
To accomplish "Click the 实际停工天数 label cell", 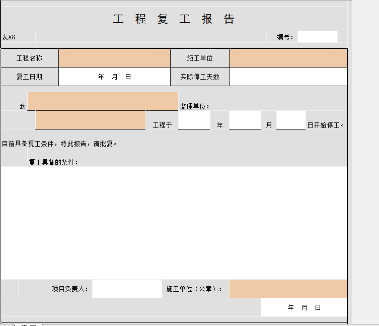I will point(200,77).
